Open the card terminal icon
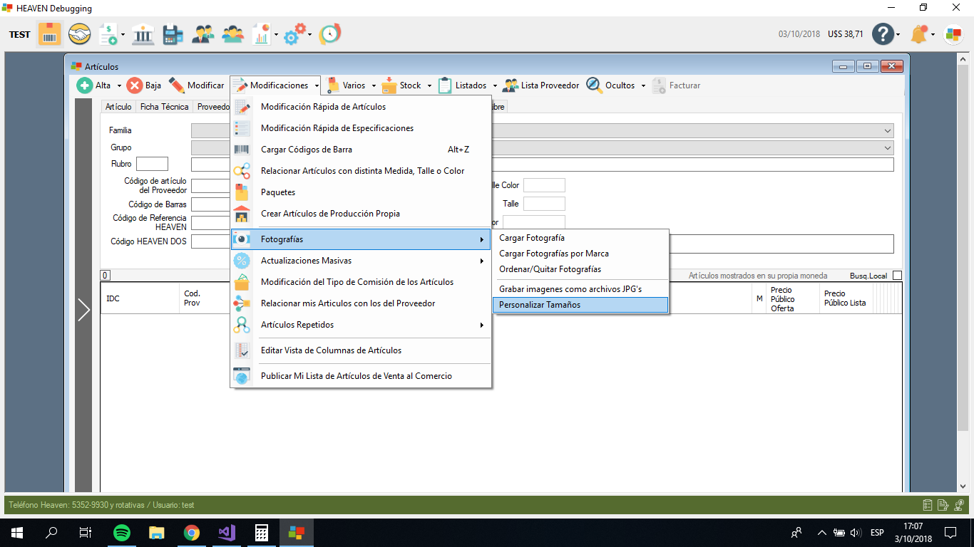The height and width of the screenshot is (547, 974). [173, 34]
